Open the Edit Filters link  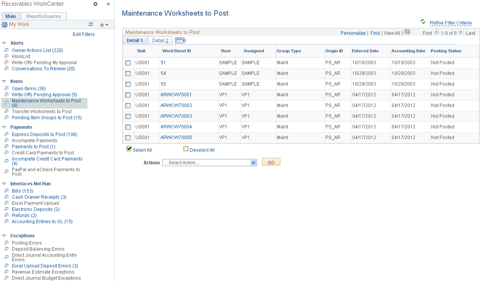click(x=83, y=34)
